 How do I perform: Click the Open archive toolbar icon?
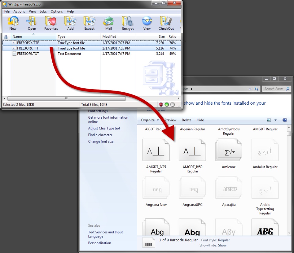[32, 21]
